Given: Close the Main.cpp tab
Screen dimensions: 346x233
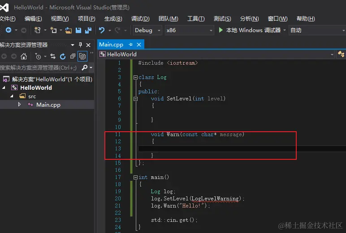Looking at the screenshot, I should [x=139, y=45].
